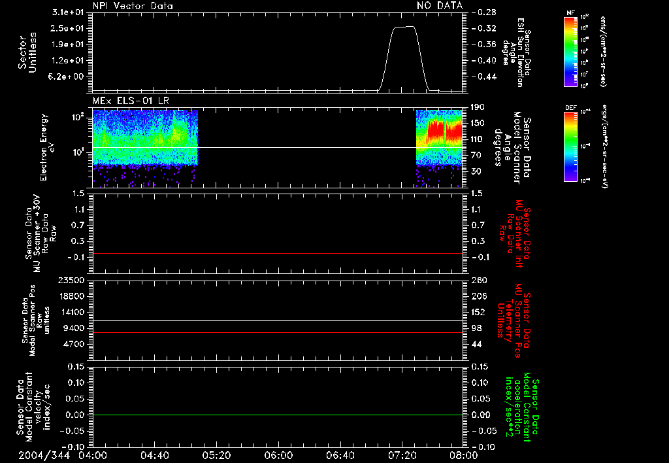Click the 206 tick label
This screenshot has height=463, width=669.
point(479,296)
